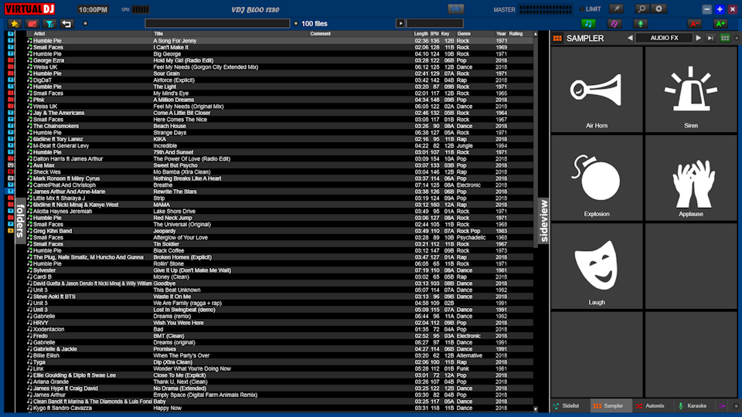742x417 pixels.
Task: Select track 'Hold My Girl (Radio Edit)'
Action: [x=279, y=60]
